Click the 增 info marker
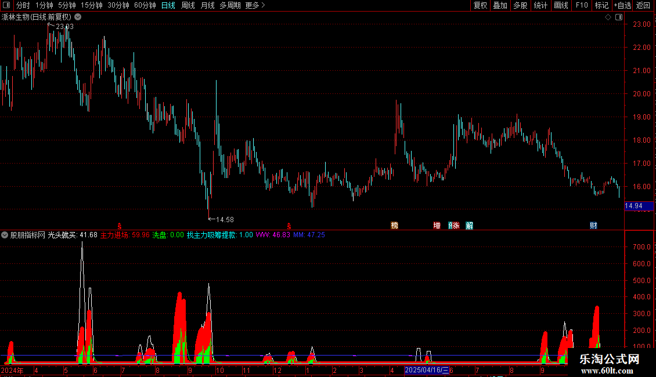 [x=437, y=226]
